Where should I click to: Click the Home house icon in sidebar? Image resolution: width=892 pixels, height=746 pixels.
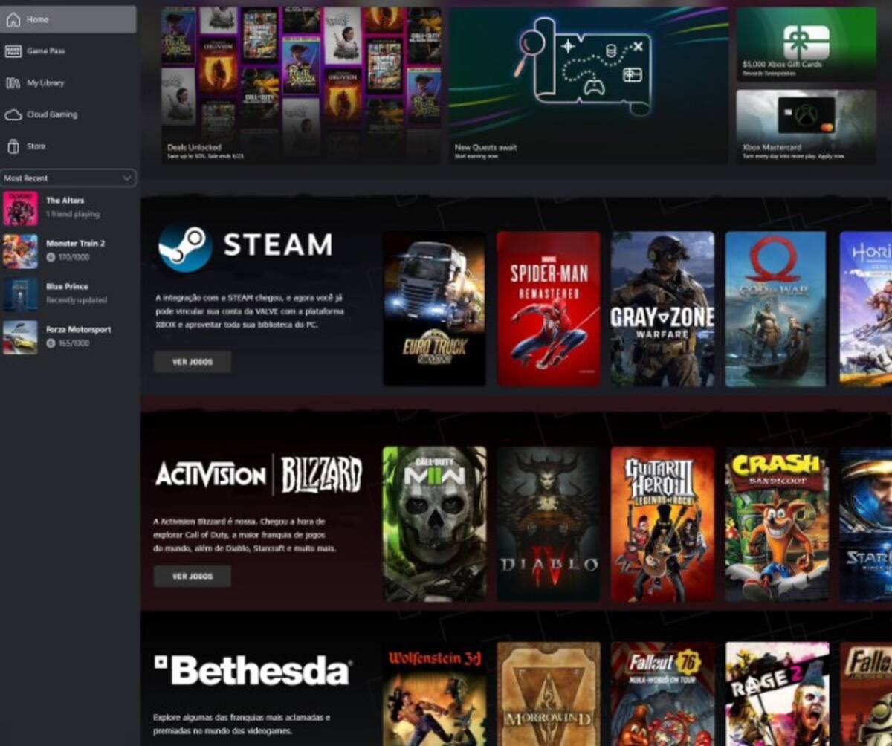coord(13,19)
